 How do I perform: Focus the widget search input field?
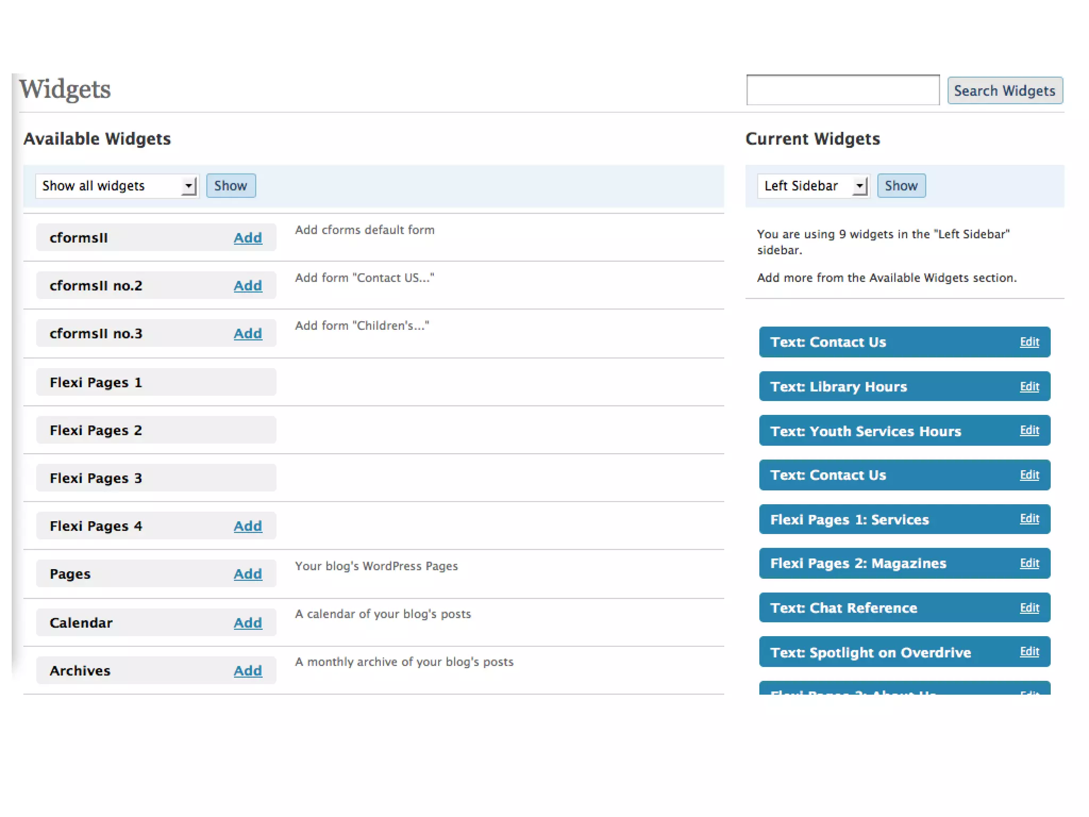[843, 90]
